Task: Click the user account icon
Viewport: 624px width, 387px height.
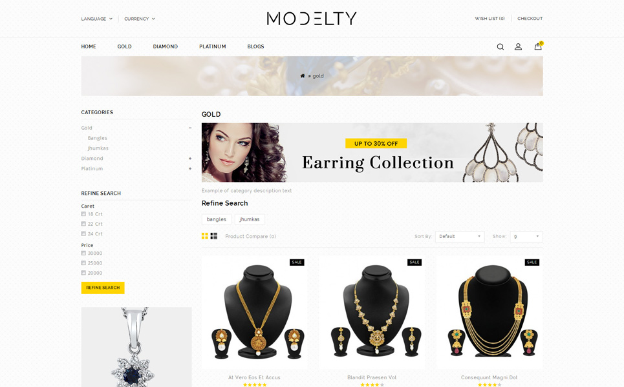Action: 518,47
